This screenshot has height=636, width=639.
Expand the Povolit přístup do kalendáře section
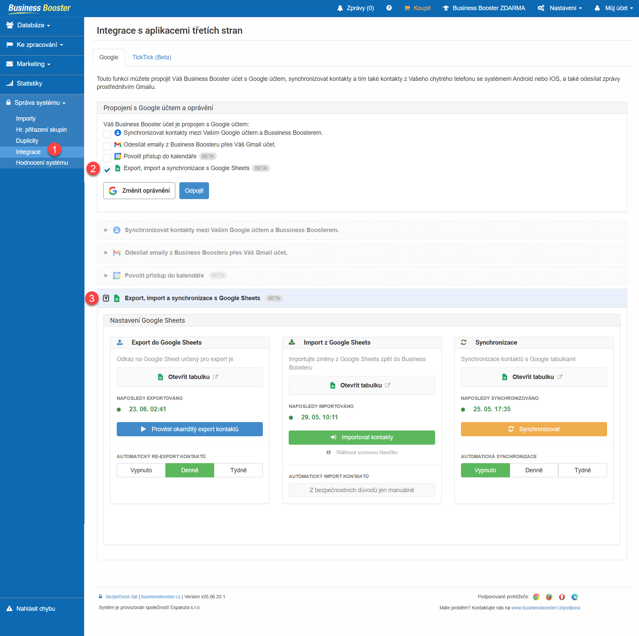tap(106, 276)
